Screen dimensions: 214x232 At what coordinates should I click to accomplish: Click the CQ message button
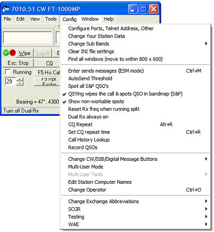(47, 63)
